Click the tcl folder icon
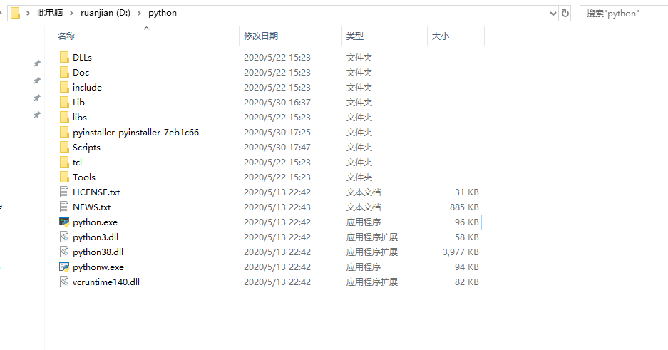Screen dimensions: 668x350 coord(64,162)
